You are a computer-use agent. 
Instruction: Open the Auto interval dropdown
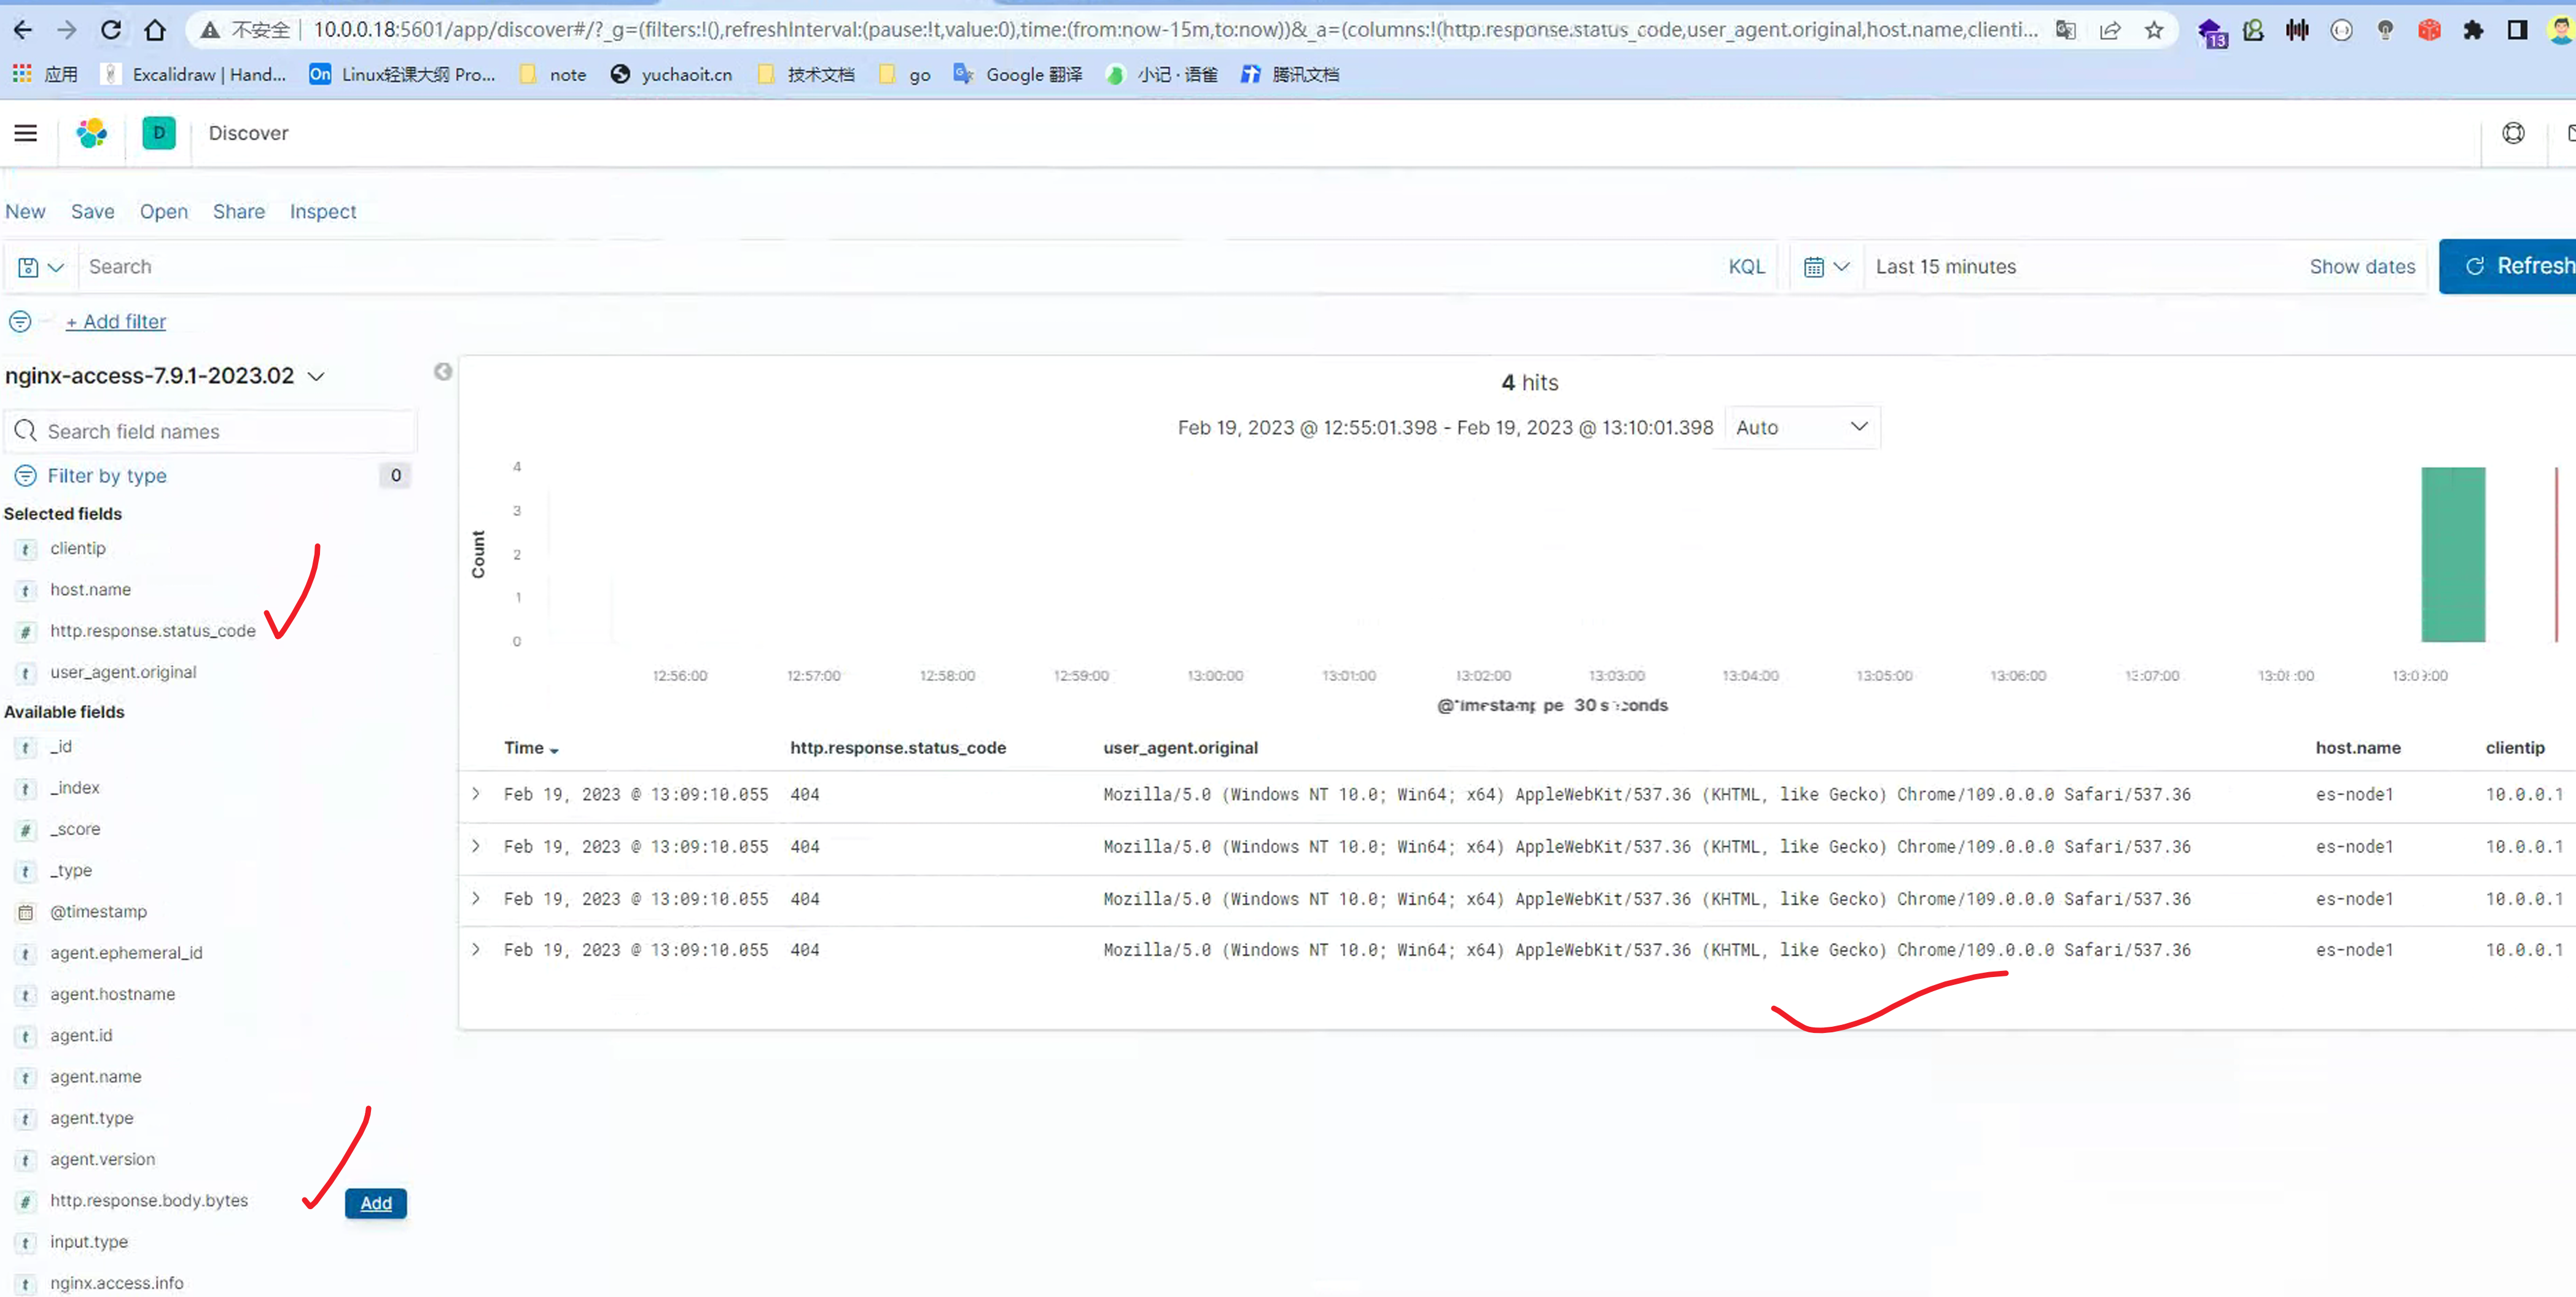(1800, 427)
